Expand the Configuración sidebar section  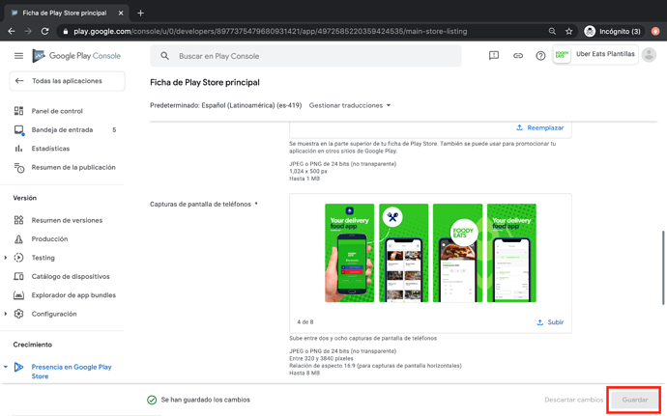[x=6, y=314]
